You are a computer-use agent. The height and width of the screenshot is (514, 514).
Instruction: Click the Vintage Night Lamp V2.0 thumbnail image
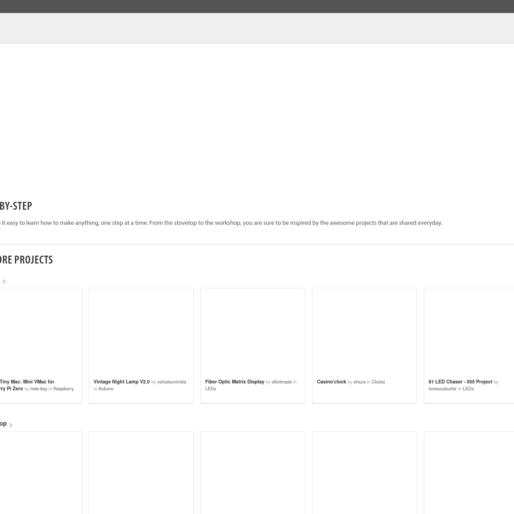coord(141,331)
